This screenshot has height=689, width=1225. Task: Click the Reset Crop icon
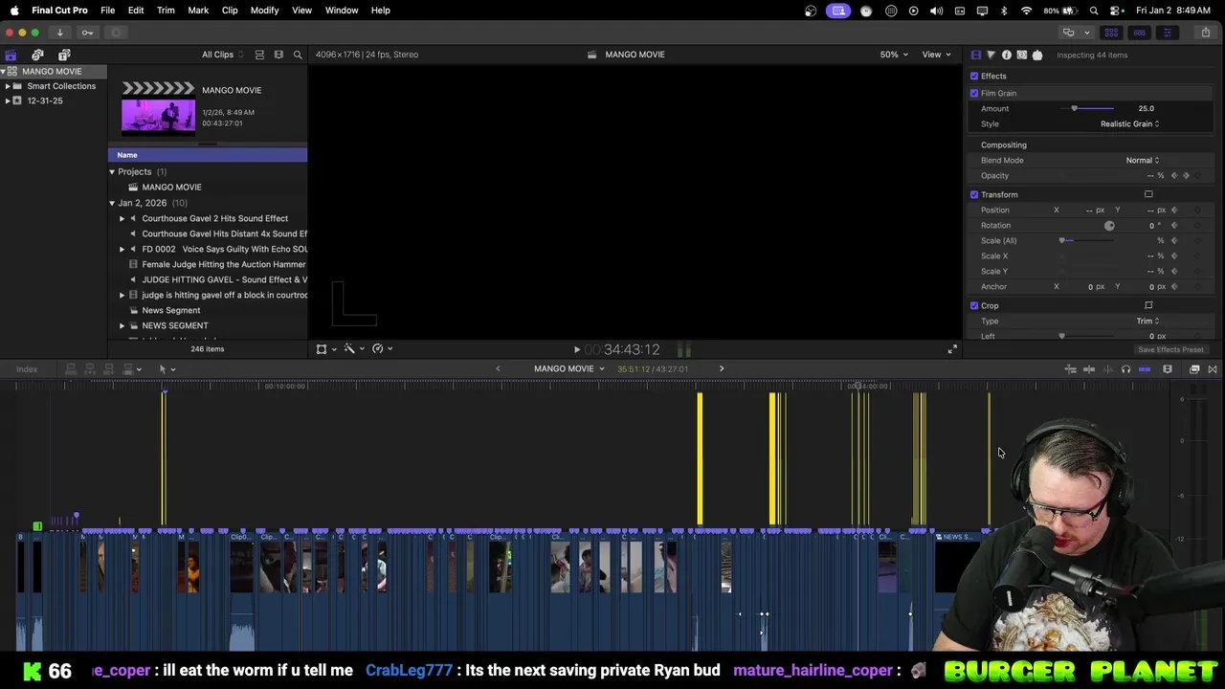pyautogui.click(x=1148, y=305)
